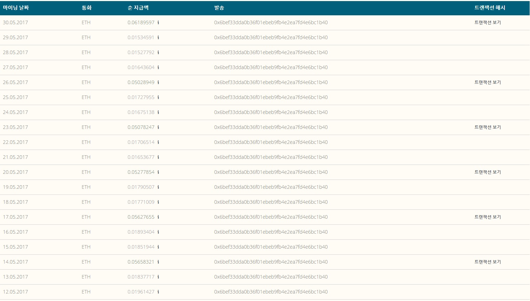Viewport: 530px width, 301px height.
Task: Open 트랜잭션 보기 link for 30.05.2017
Action: tap(487, 22)
